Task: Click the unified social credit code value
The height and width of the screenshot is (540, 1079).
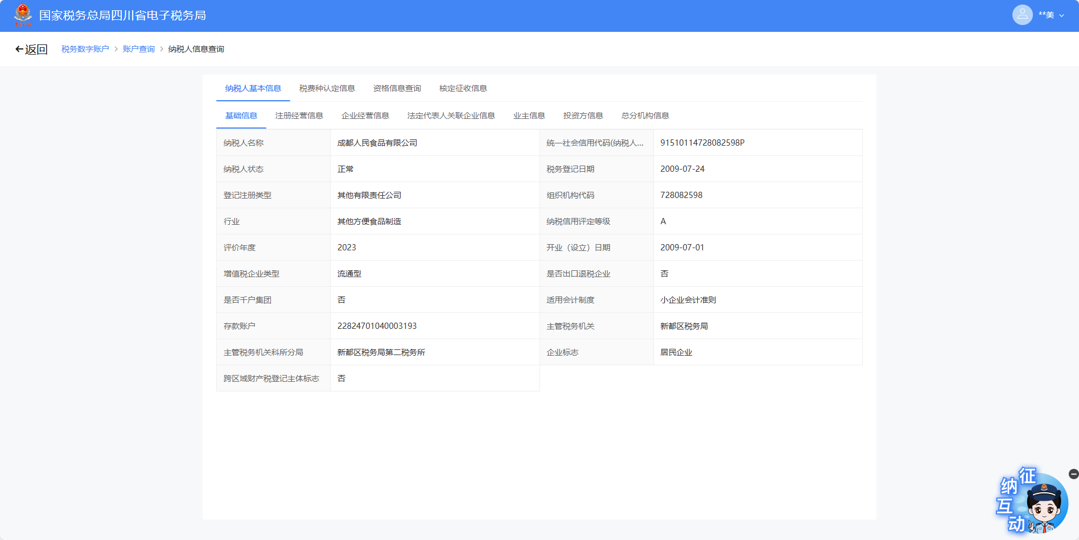Action: tap(702, 143)
